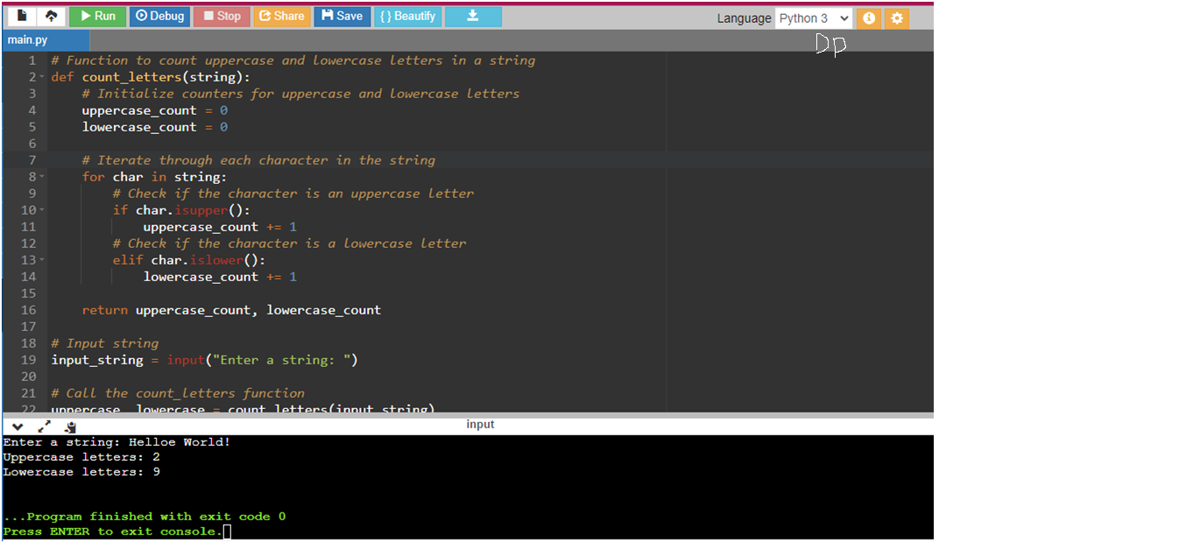
Task: Open editor settings with the gear icon
Action: coord(897,18)
